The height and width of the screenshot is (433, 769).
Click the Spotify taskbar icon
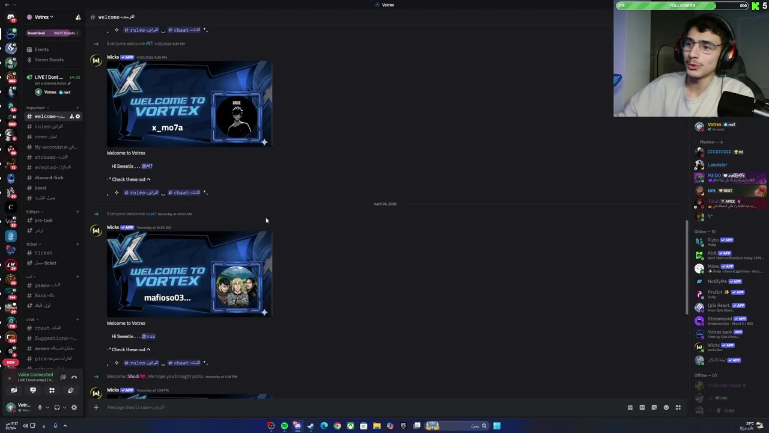click(x=284, y=426)
